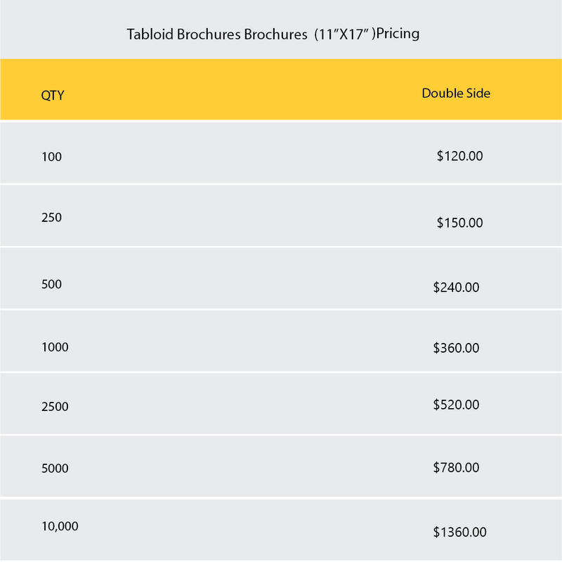Select the 2500 quantity value
This screenshot has width=562, height=562.
pyautogui.click(x=55, y=406)
